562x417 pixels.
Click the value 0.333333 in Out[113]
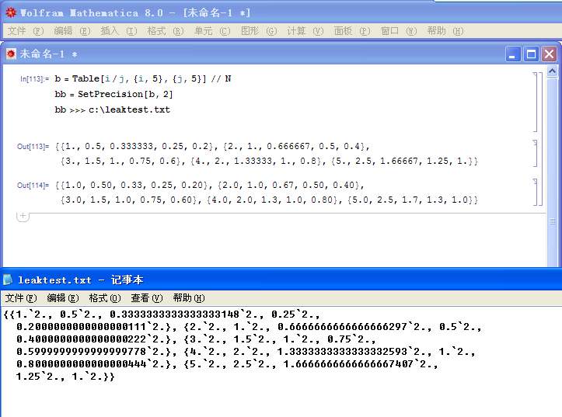(131, 147)
